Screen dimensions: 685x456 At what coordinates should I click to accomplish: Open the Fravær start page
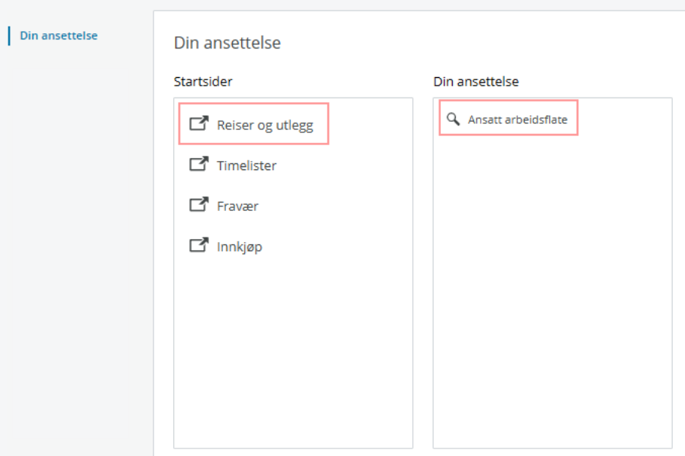point(238,205)
